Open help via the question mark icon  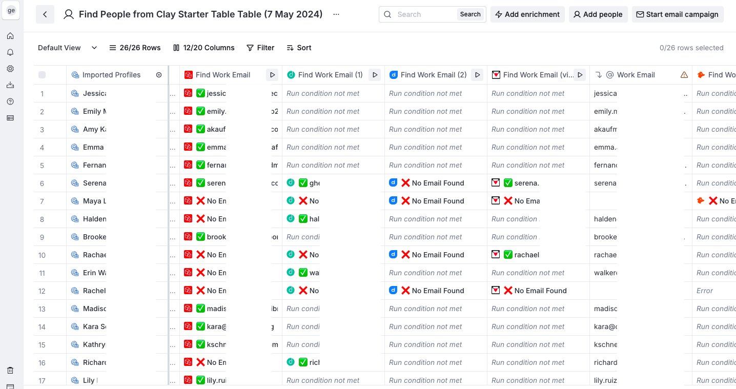click(10, 101)
